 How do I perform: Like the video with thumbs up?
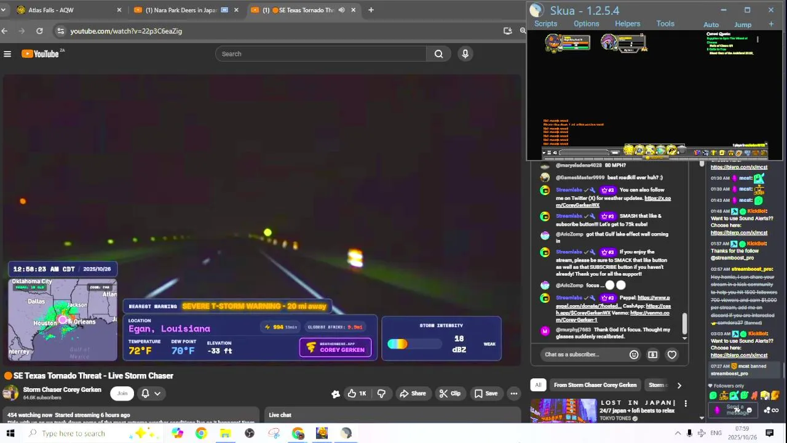click(x=357, y=394)
